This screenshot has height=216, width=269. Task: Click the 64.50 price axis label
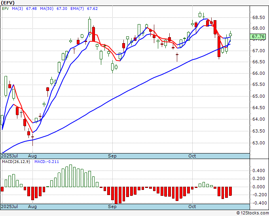coord(258,108)
